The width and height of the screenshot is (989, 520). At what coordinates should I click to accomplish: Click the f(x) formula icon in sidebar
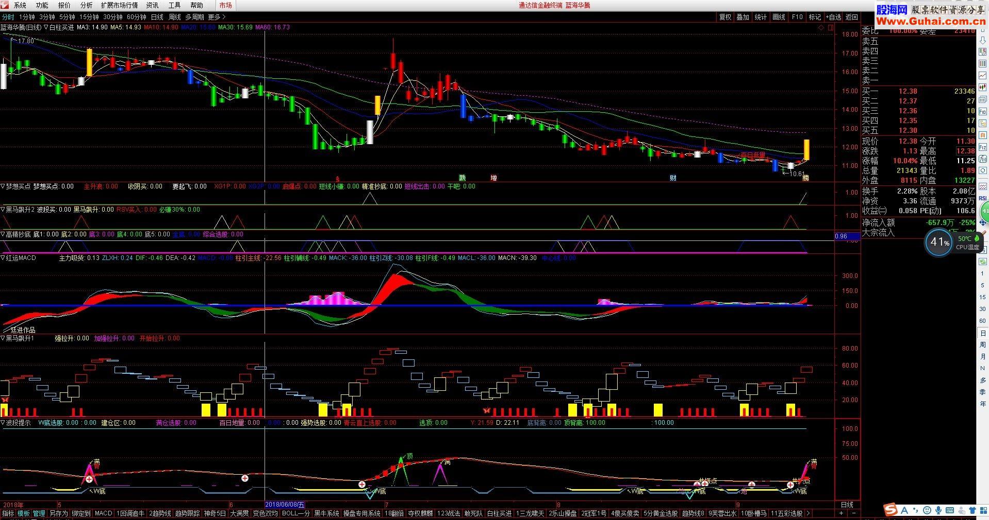pos(983,159)
